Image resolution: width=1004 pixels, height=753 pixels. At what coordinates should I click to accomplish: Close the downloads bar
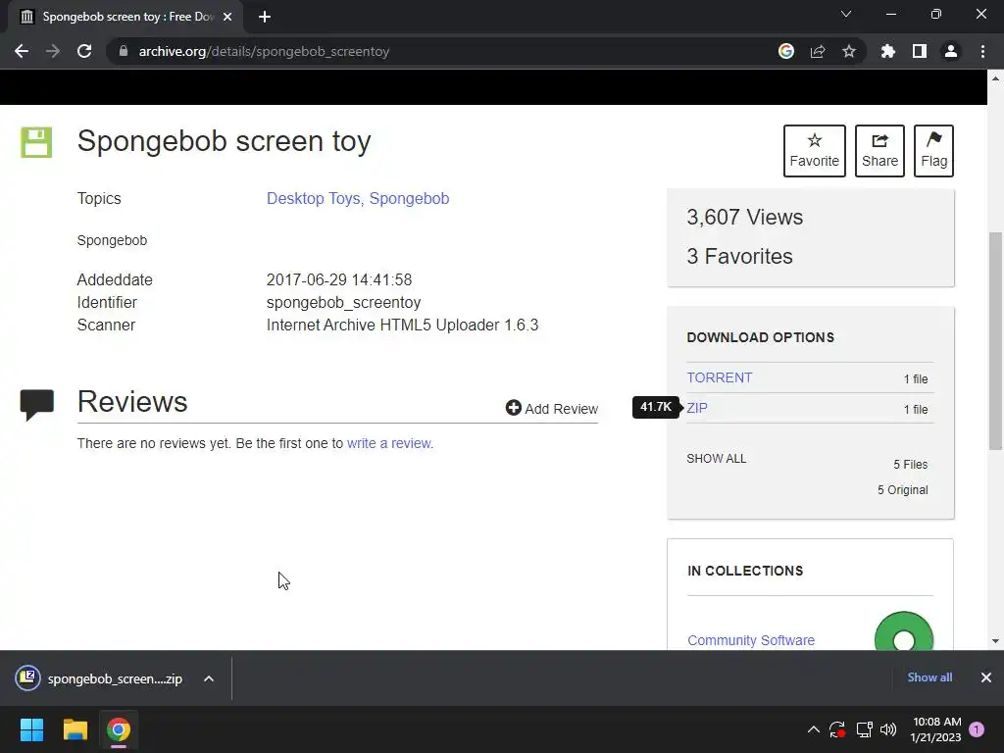click(986, 678)
